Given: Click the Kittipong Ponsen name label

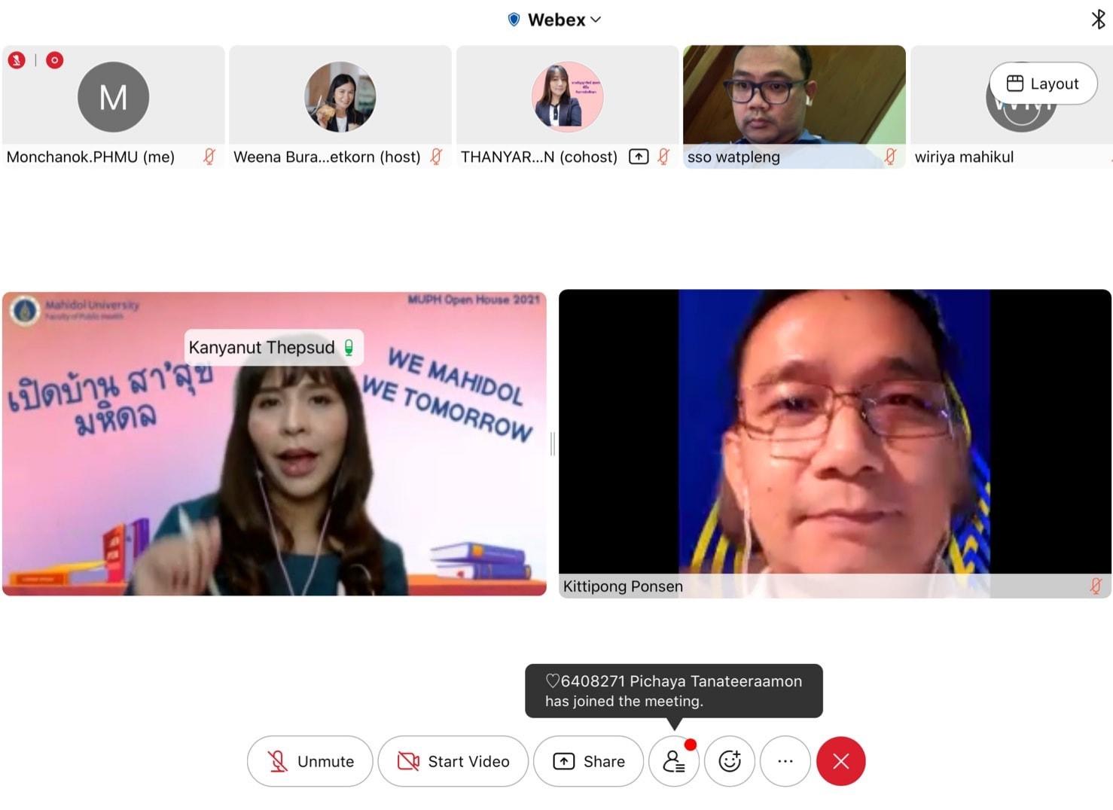Looking at the screenshot, I should coord(623,586).
